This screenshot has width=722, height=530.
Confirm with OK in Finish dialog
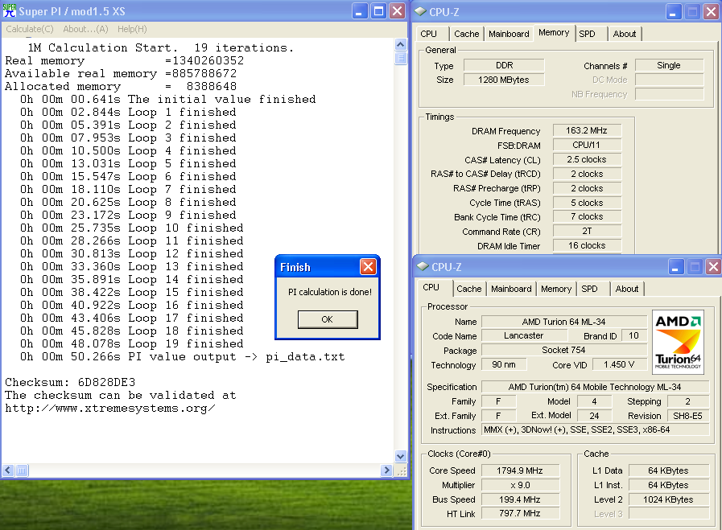tap(328, 319)
